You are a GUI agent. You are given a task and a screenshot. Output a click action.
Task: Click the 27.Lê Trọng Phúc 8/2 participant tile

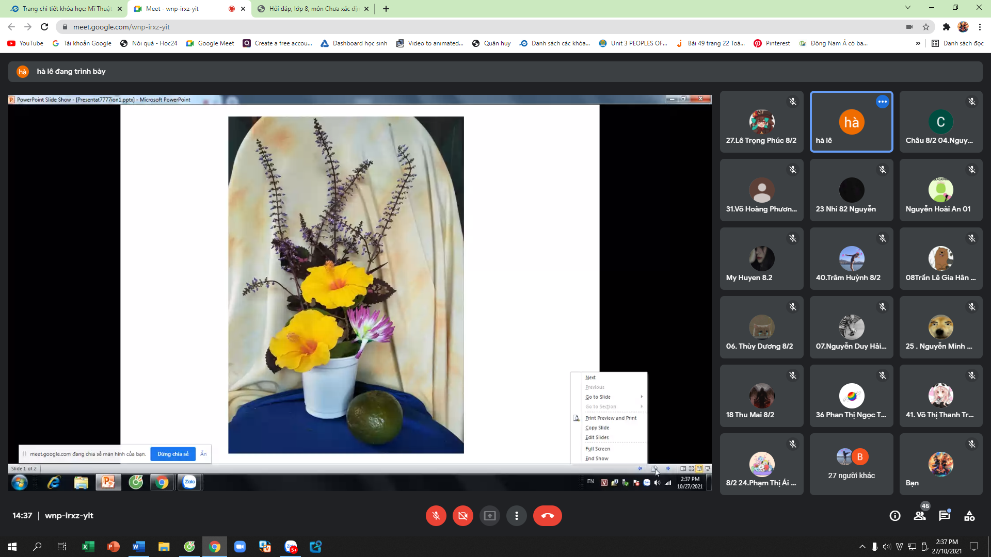coord(761,122)
